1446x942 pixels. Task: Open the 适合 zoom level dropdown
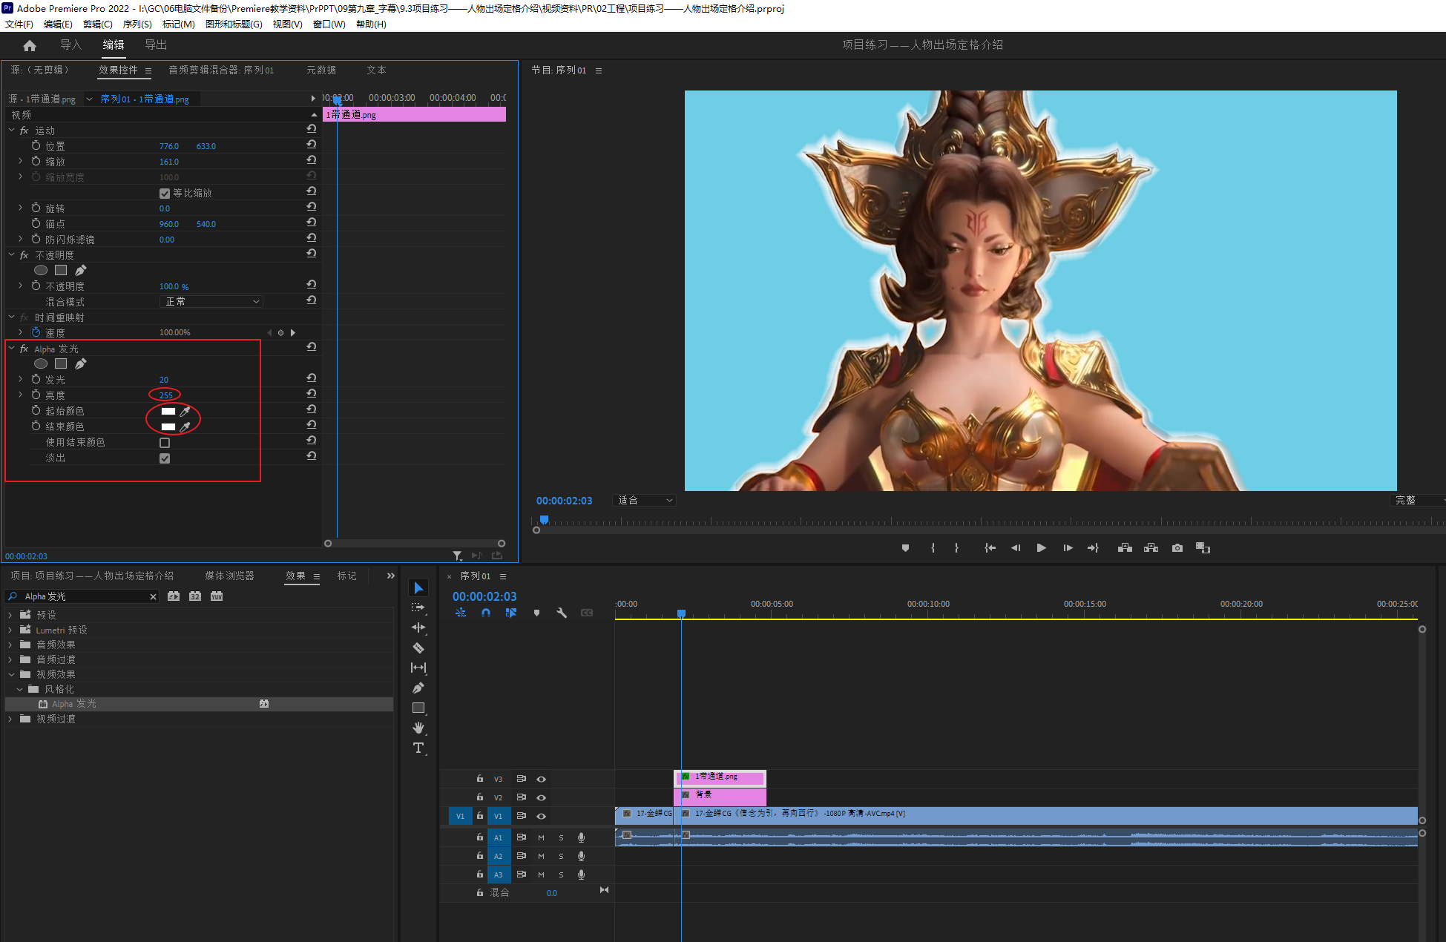[x=645, y=501]
